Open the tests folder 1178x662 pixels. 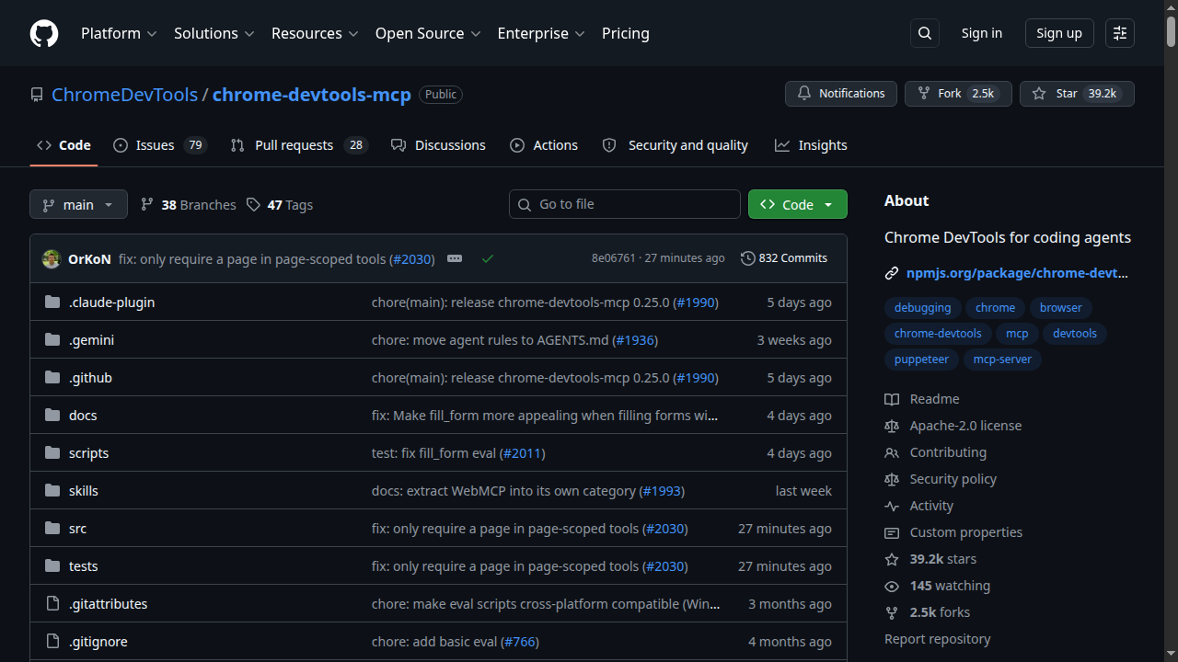pos(84,566)
